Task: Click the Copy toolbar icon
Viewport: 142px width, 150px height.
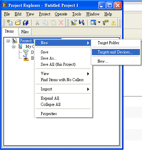Action: [x=45, y=23]
